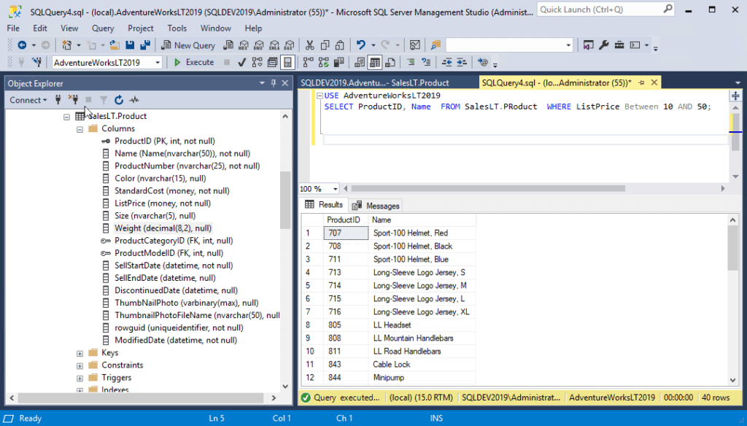
Task: Expand the Keys folder
Action: [80, 353]
